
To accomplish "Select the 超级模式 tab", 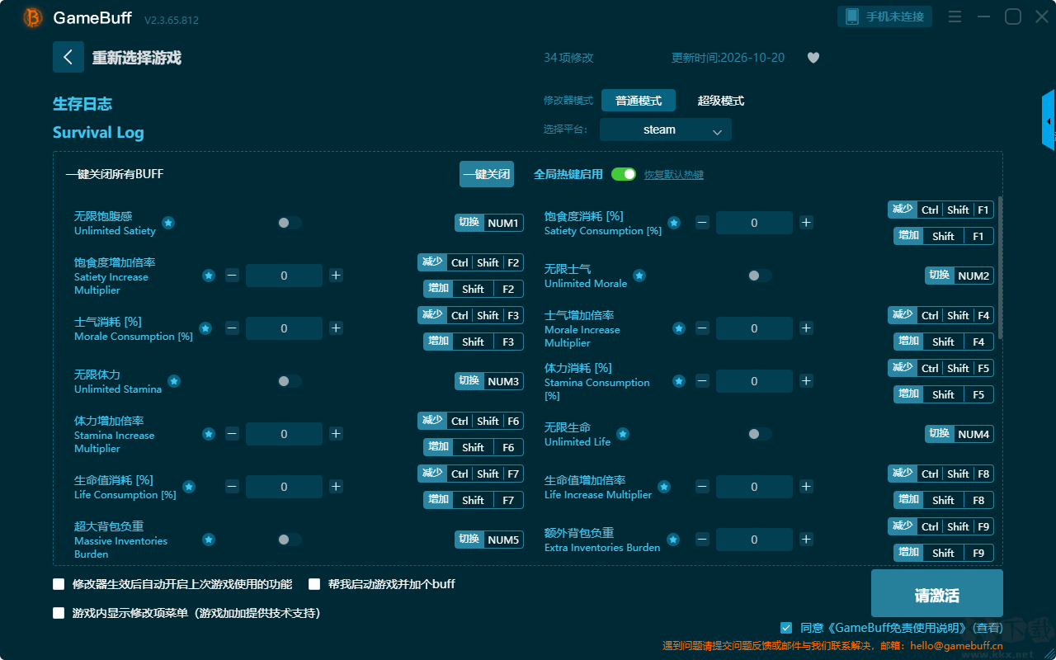I will click(721, 101).
